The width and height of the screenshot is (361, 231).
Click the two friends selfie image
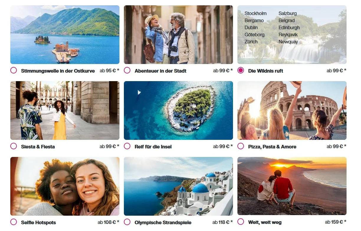tap(65, 186)
